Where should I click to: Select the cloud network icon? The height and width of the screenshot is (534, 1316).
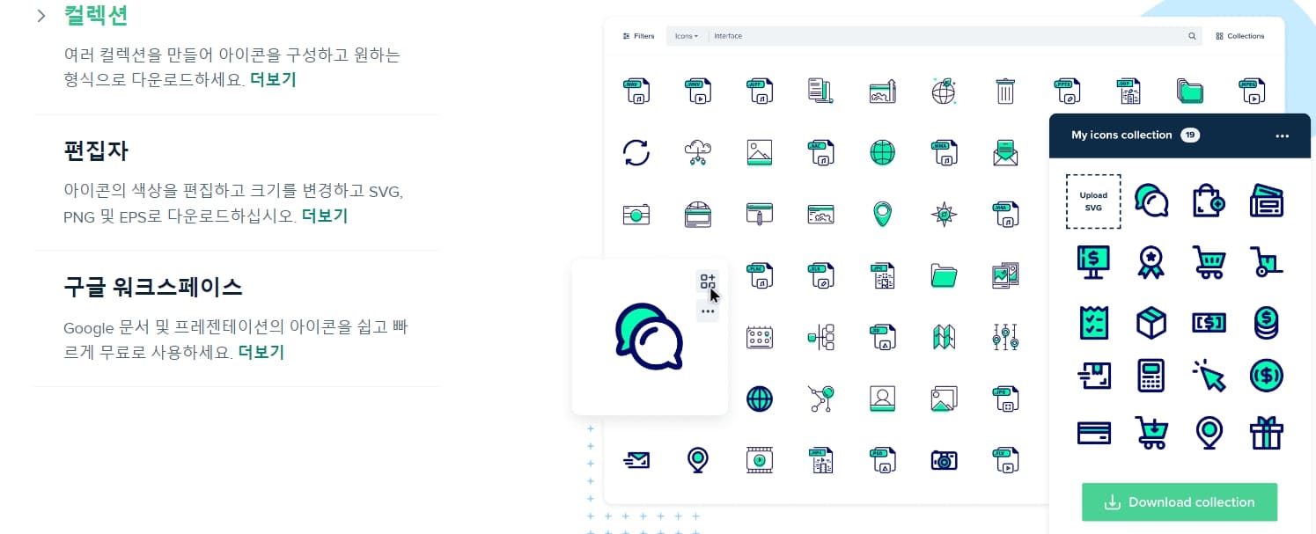(x=697, y=152)
